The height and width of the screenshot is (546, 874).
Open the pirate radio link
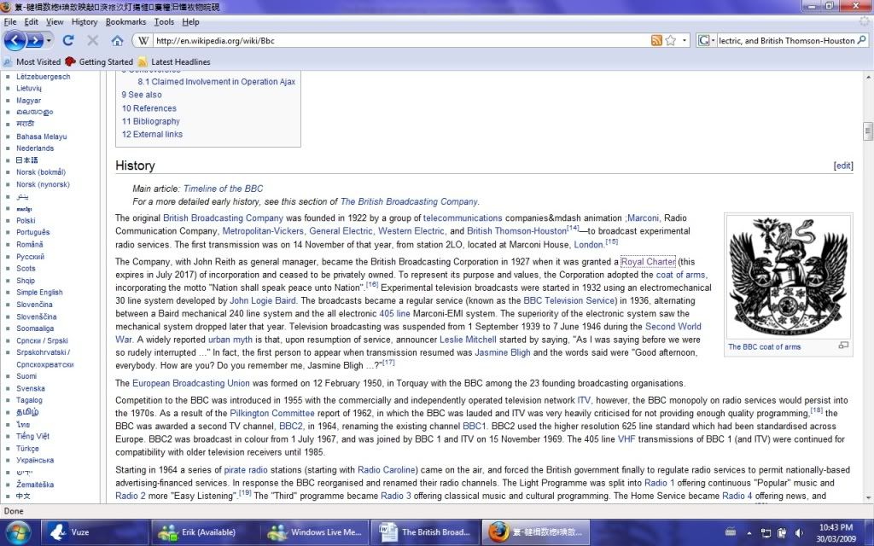(246, 470)
